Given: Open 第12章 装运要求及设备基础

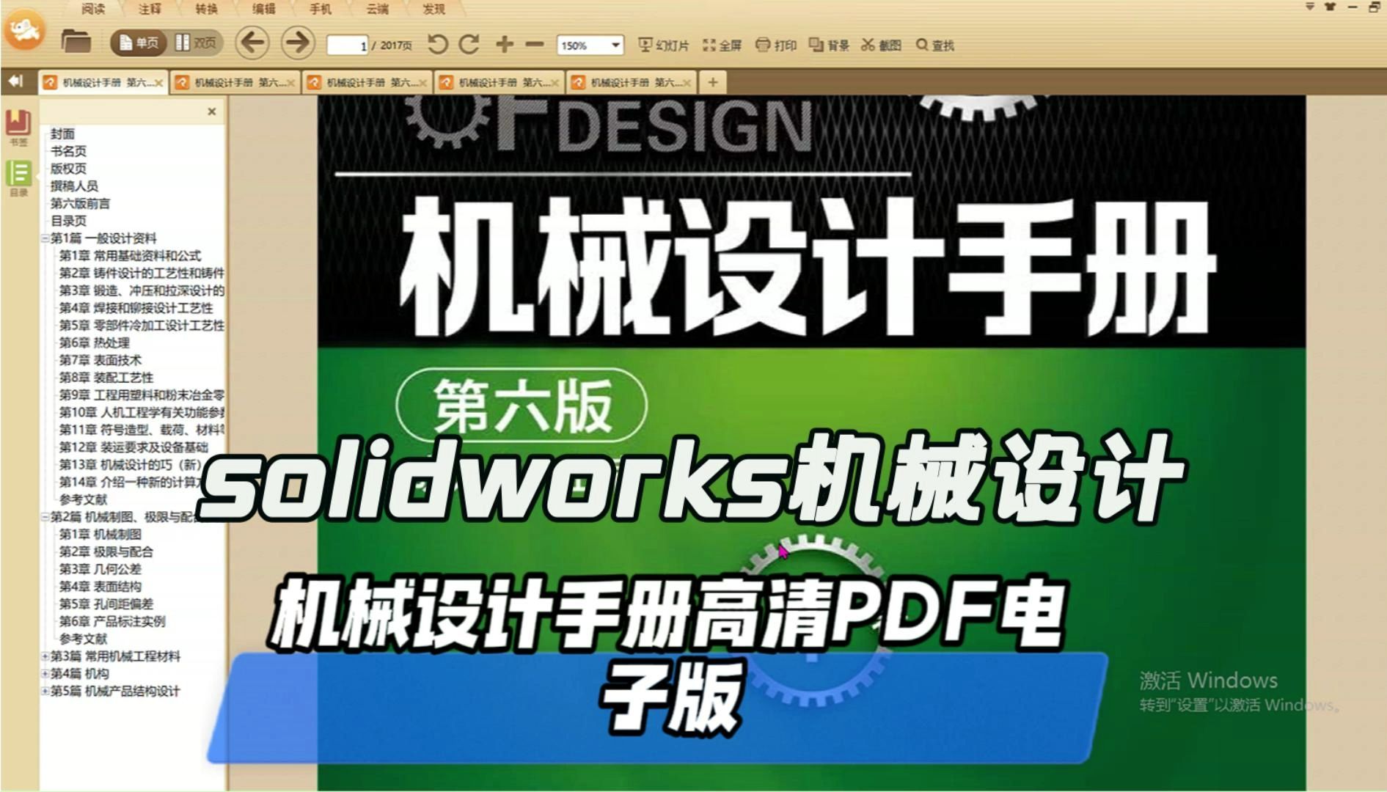Looking at the screenshot, I should pyautogui.click(x=133, y=447).
